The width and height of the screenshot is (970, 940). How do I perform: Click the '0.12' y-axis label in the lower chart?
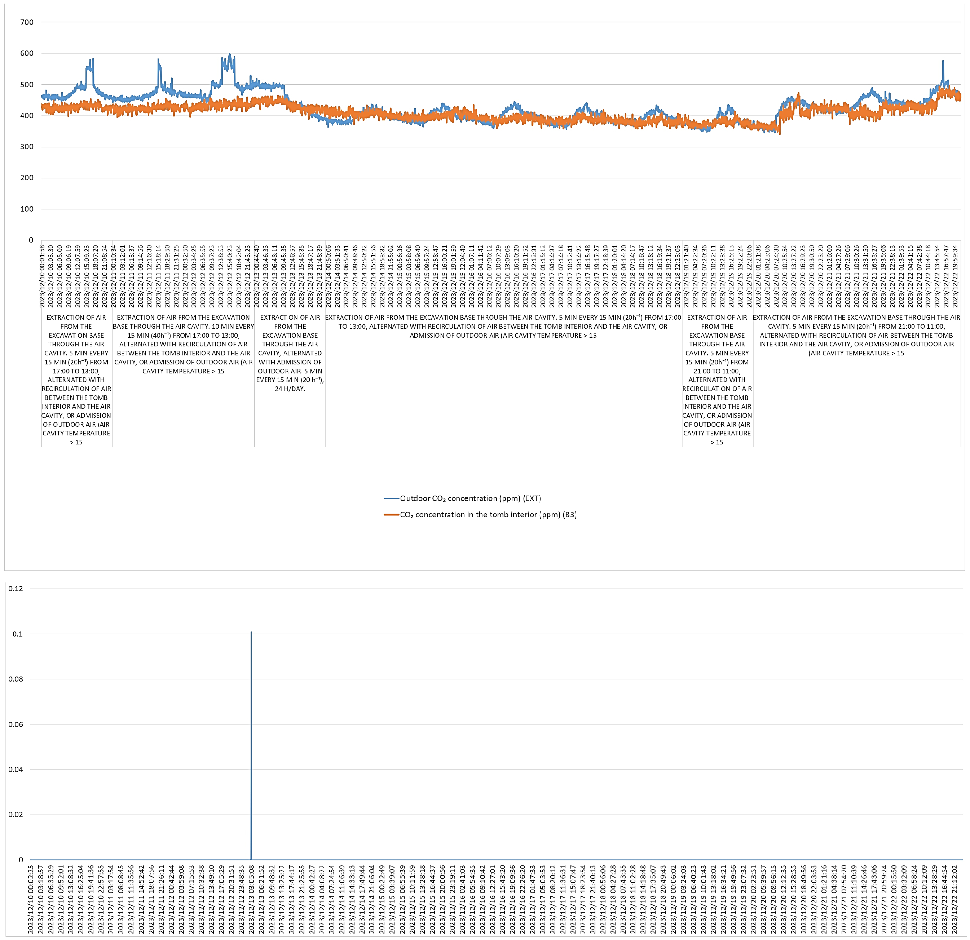click(x=16, y=588)
